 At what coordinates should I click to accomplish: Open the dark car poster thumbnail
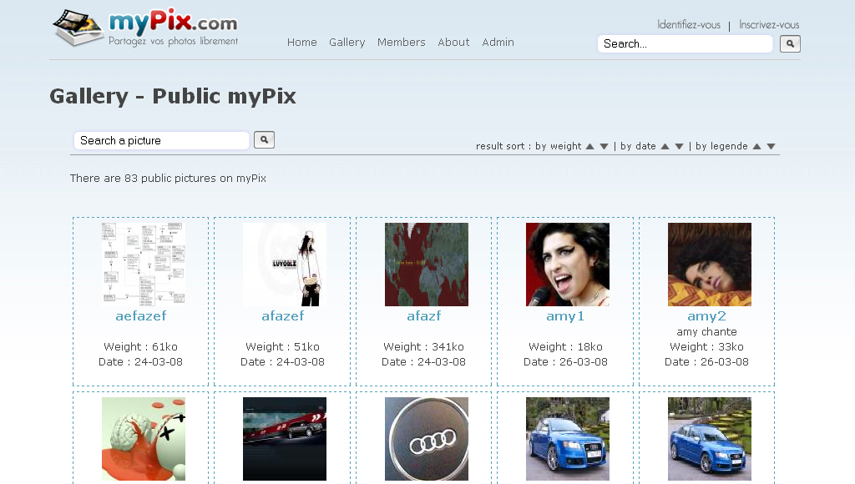(x=285, y=439)
